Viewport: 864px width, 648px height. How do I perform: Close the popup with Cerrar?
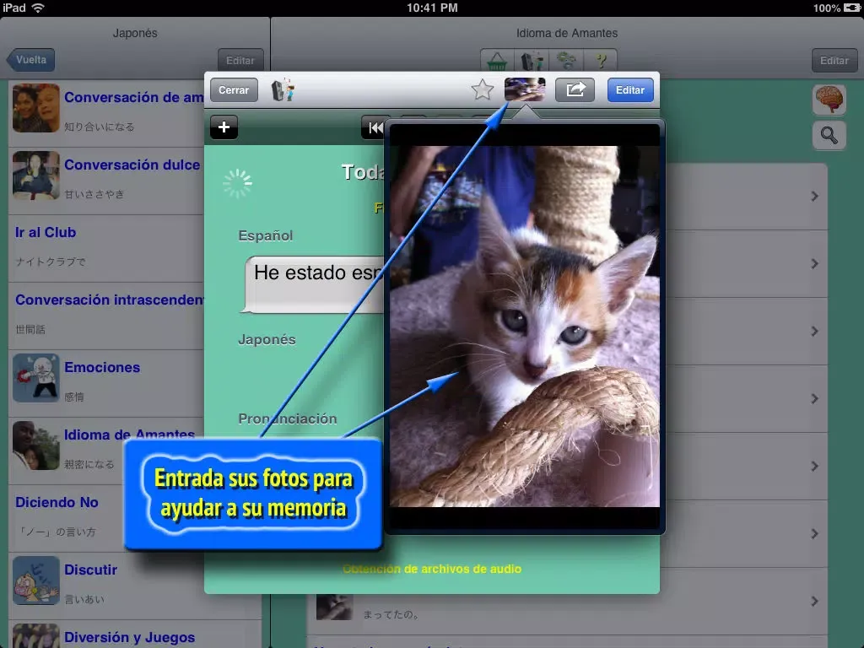(234, 89)
